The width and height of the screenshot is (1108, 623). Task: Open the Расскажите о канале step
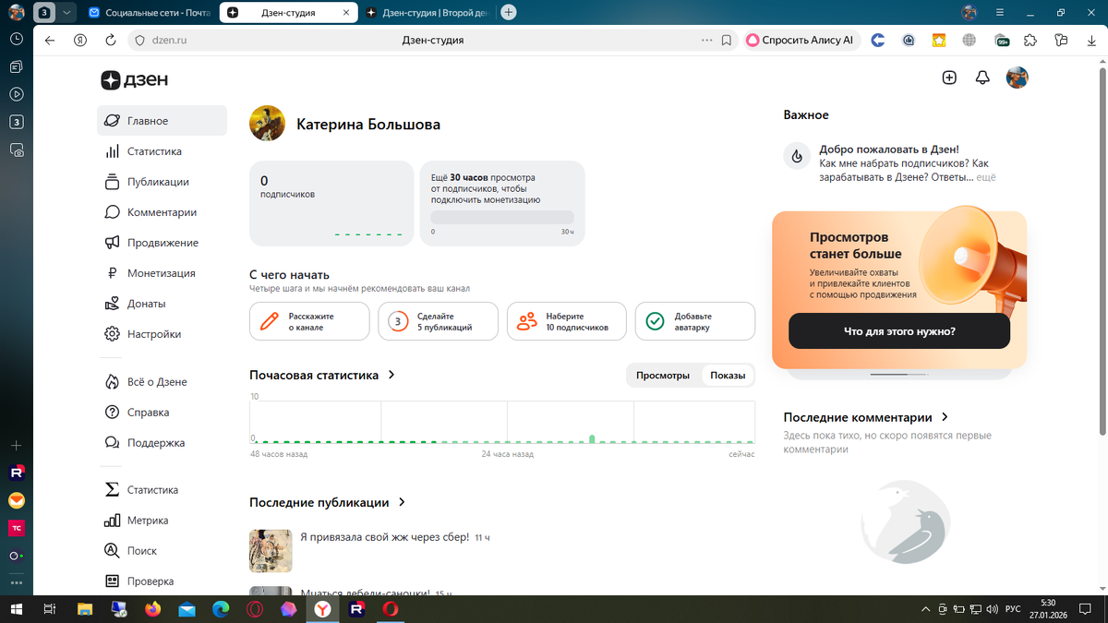309,321
